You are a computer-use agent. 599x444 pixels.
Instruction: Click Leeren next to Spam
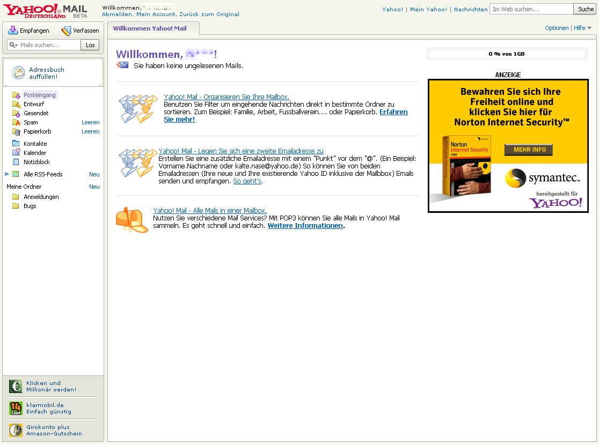click(x=91, y=123)
